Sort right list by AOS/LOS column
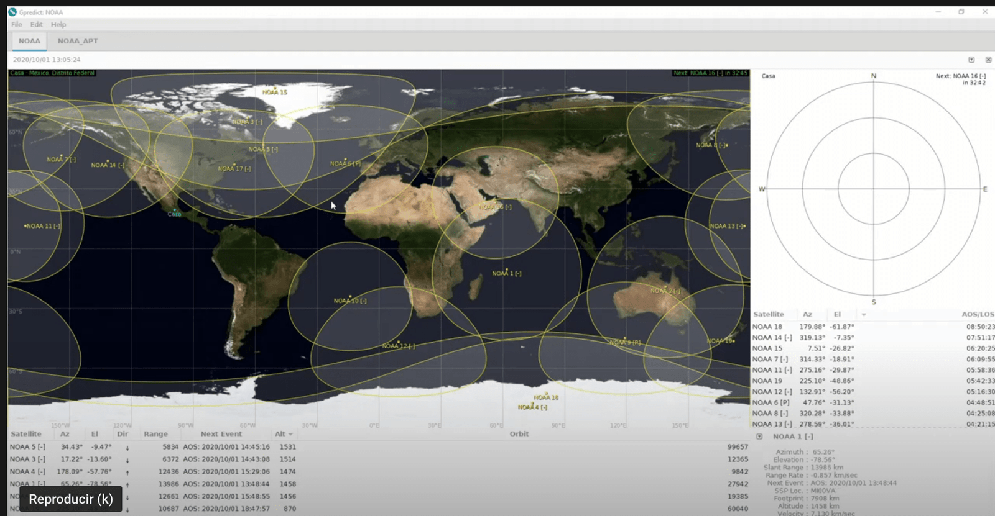 (978, 315)
